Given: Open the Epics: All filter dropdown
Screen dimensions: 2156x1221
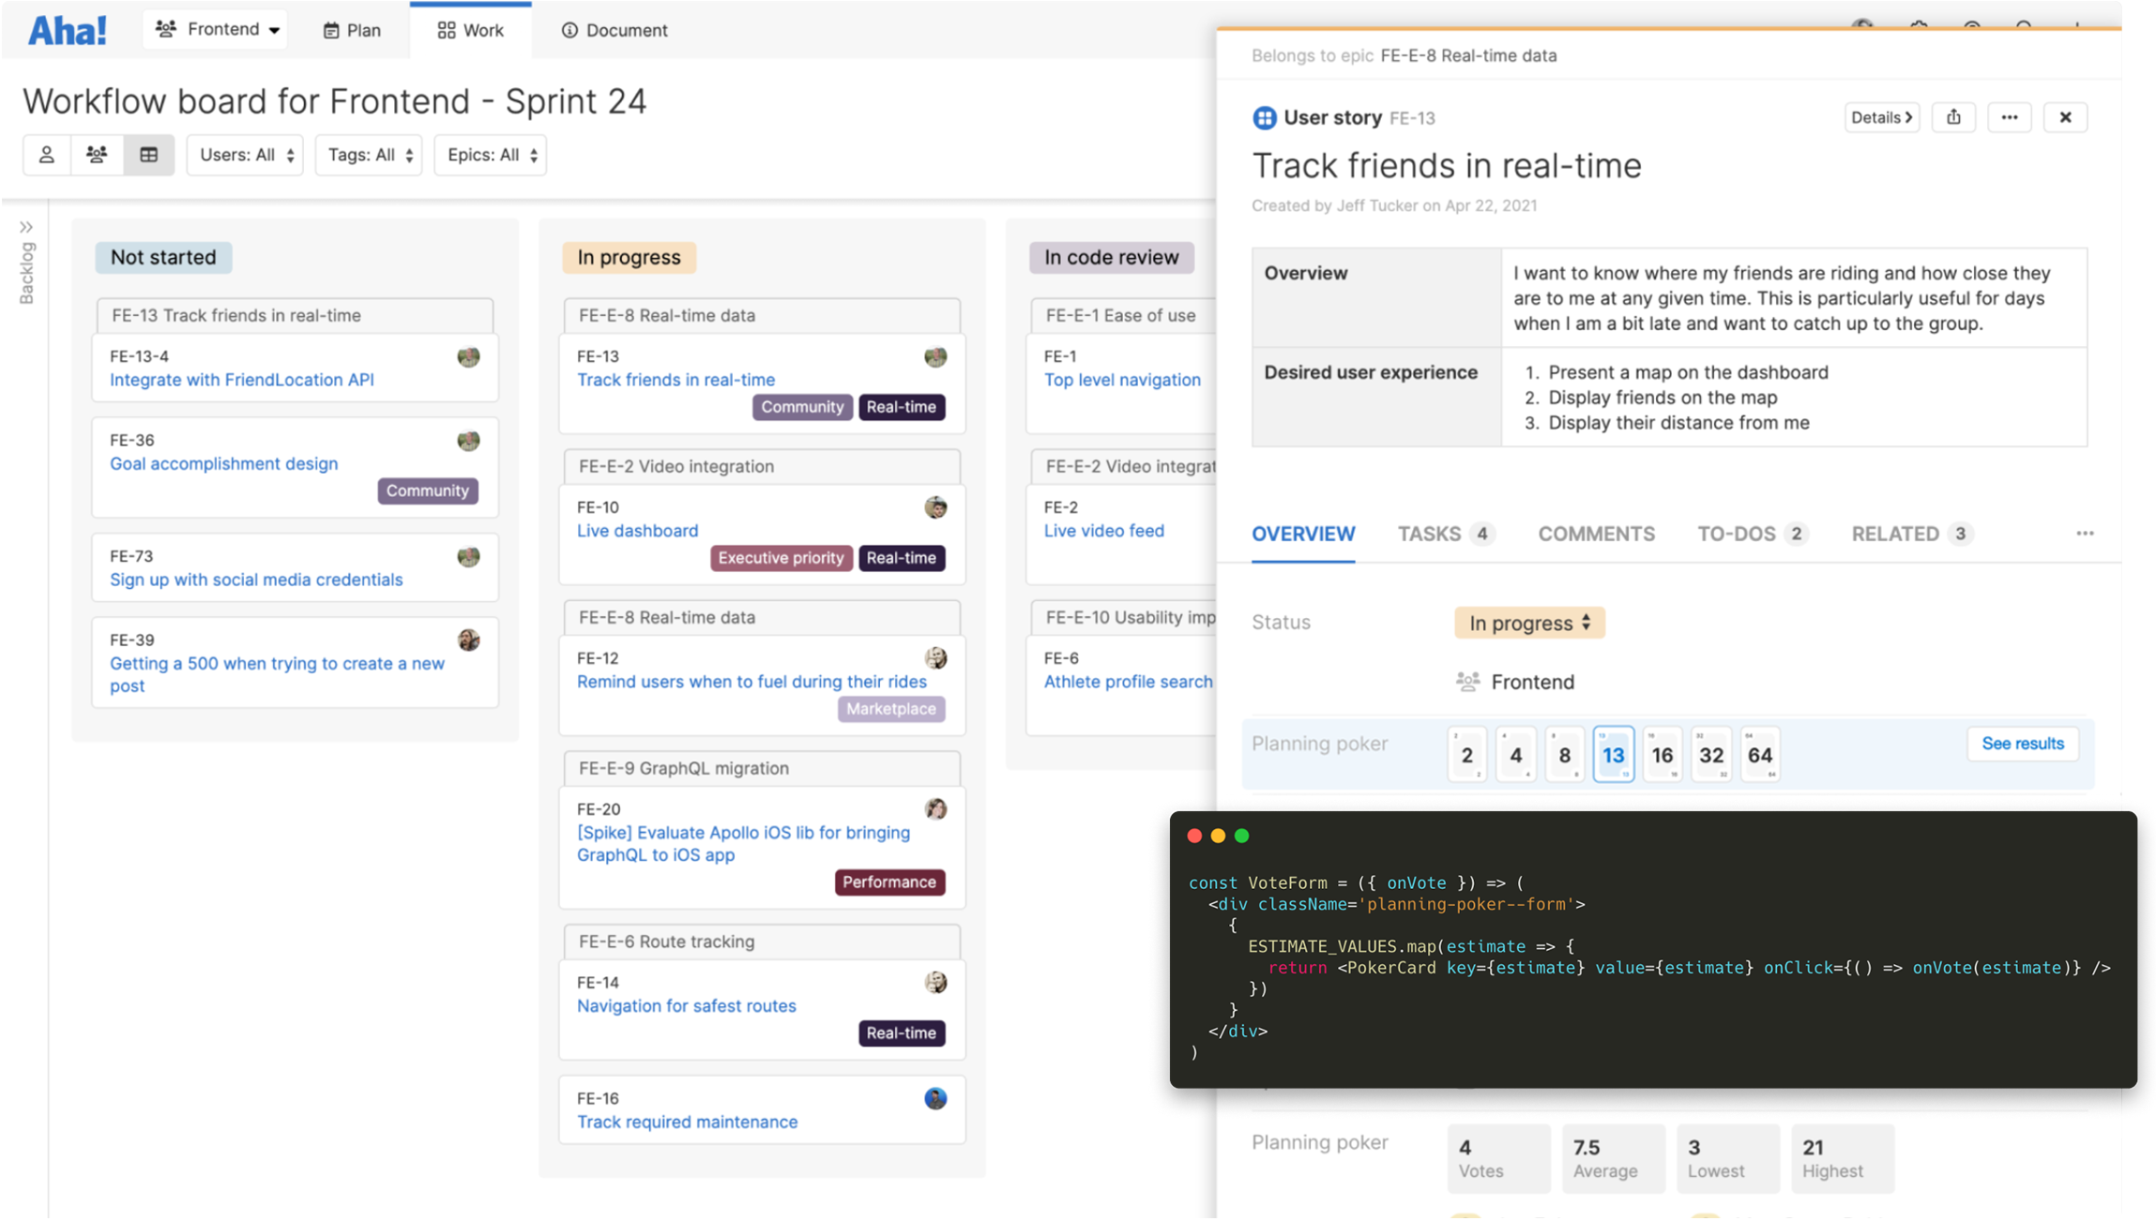Looking at the screenshot, I should (x=490, y=154).
